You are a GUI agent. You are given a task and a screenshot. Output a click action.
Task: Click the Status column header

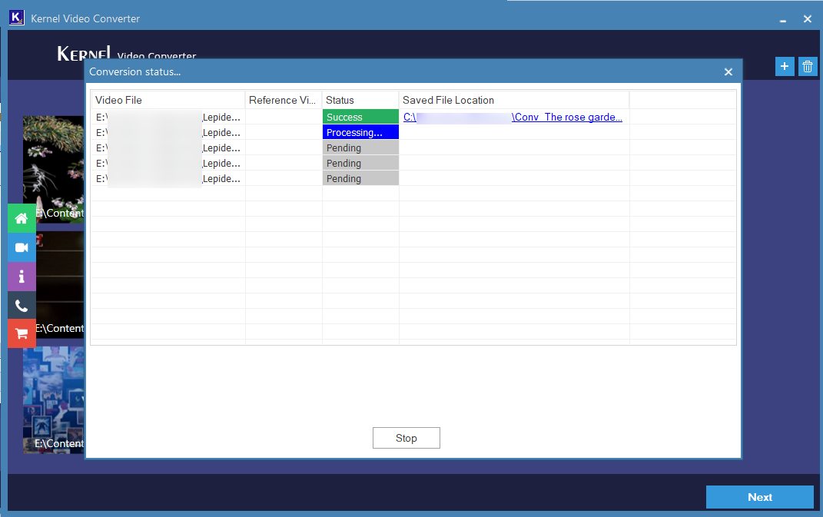pos(360,100)
